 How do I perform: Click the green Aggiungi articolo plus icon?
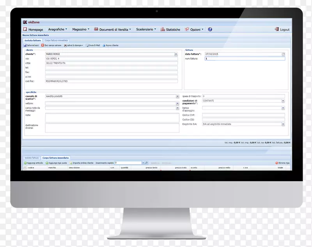click(x=25, y=163)
